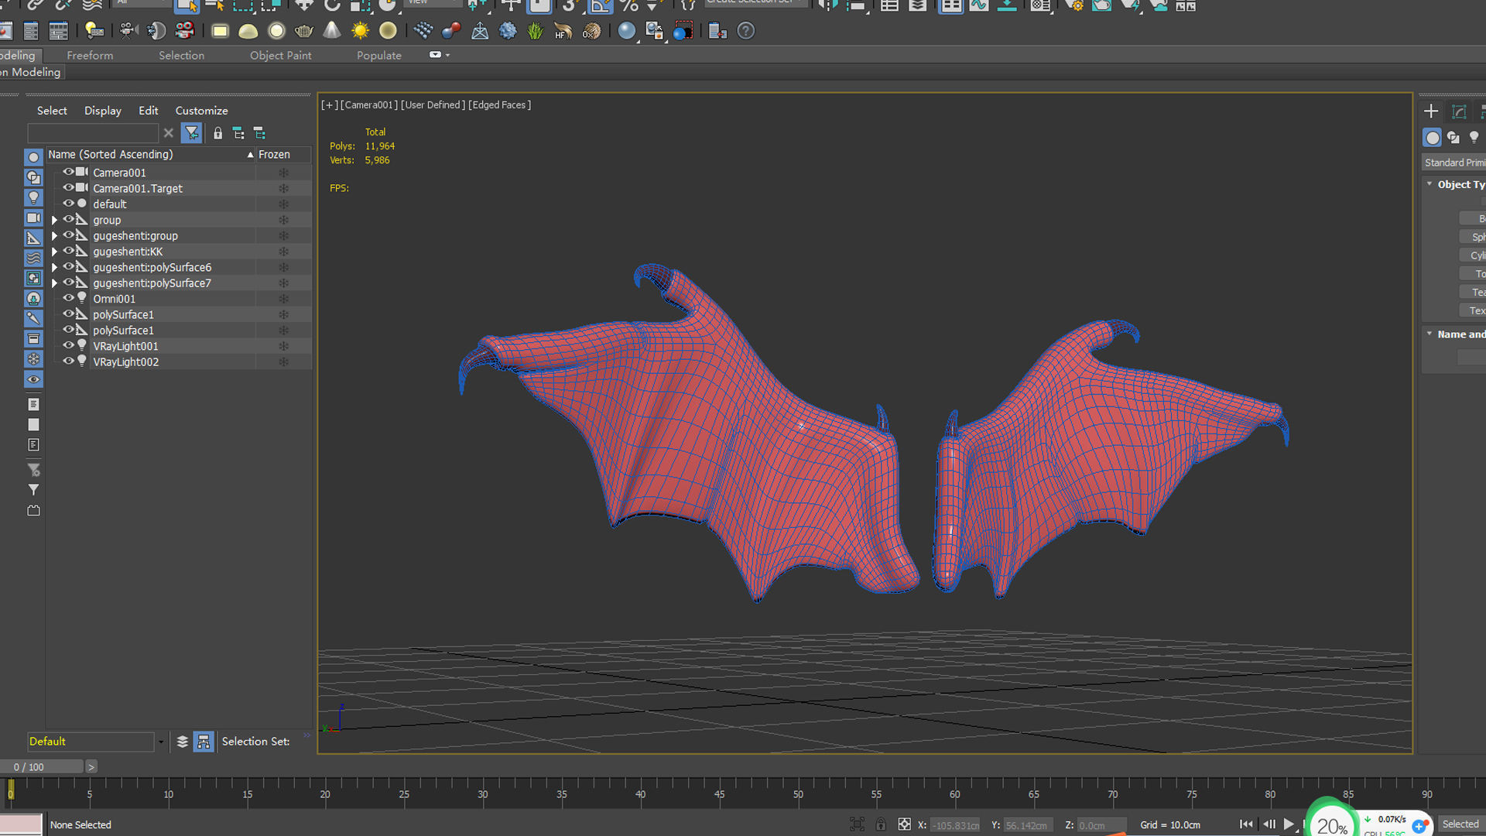Viewport: 1486px width, 836px height.
Task: Toggle Display Space Warps filter in Scene Explorer
Action: tap(33, 259)
